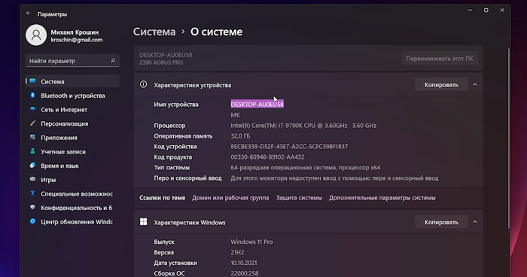Copy device specs with first Копировать button
Viewport: 527px width, 277px height.
[441, 85]
